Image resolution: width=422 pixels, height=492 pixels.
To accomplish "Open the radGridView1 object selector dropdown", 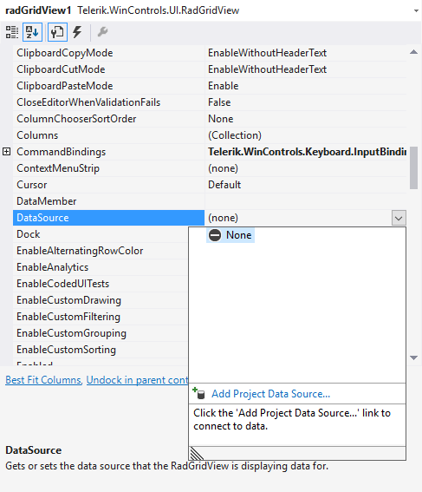I will coord(416,10).
